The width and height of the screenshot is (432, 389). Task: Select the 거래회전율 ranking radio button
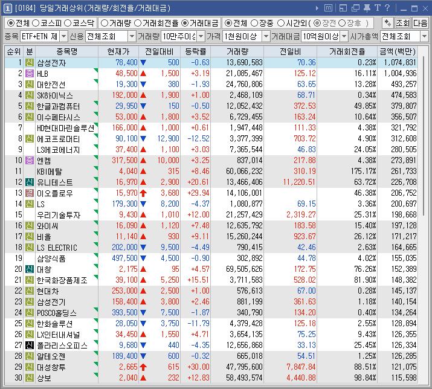coord(138,23)
